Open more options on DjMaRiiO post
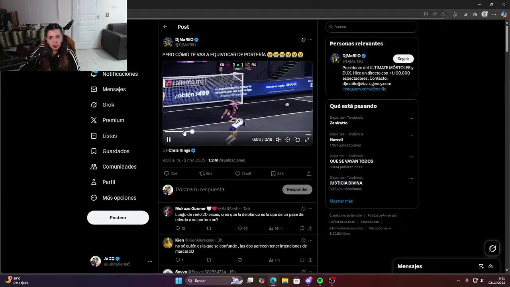This screenshot has width=510, height=287. pyautogui.click(x=310, y=40)
